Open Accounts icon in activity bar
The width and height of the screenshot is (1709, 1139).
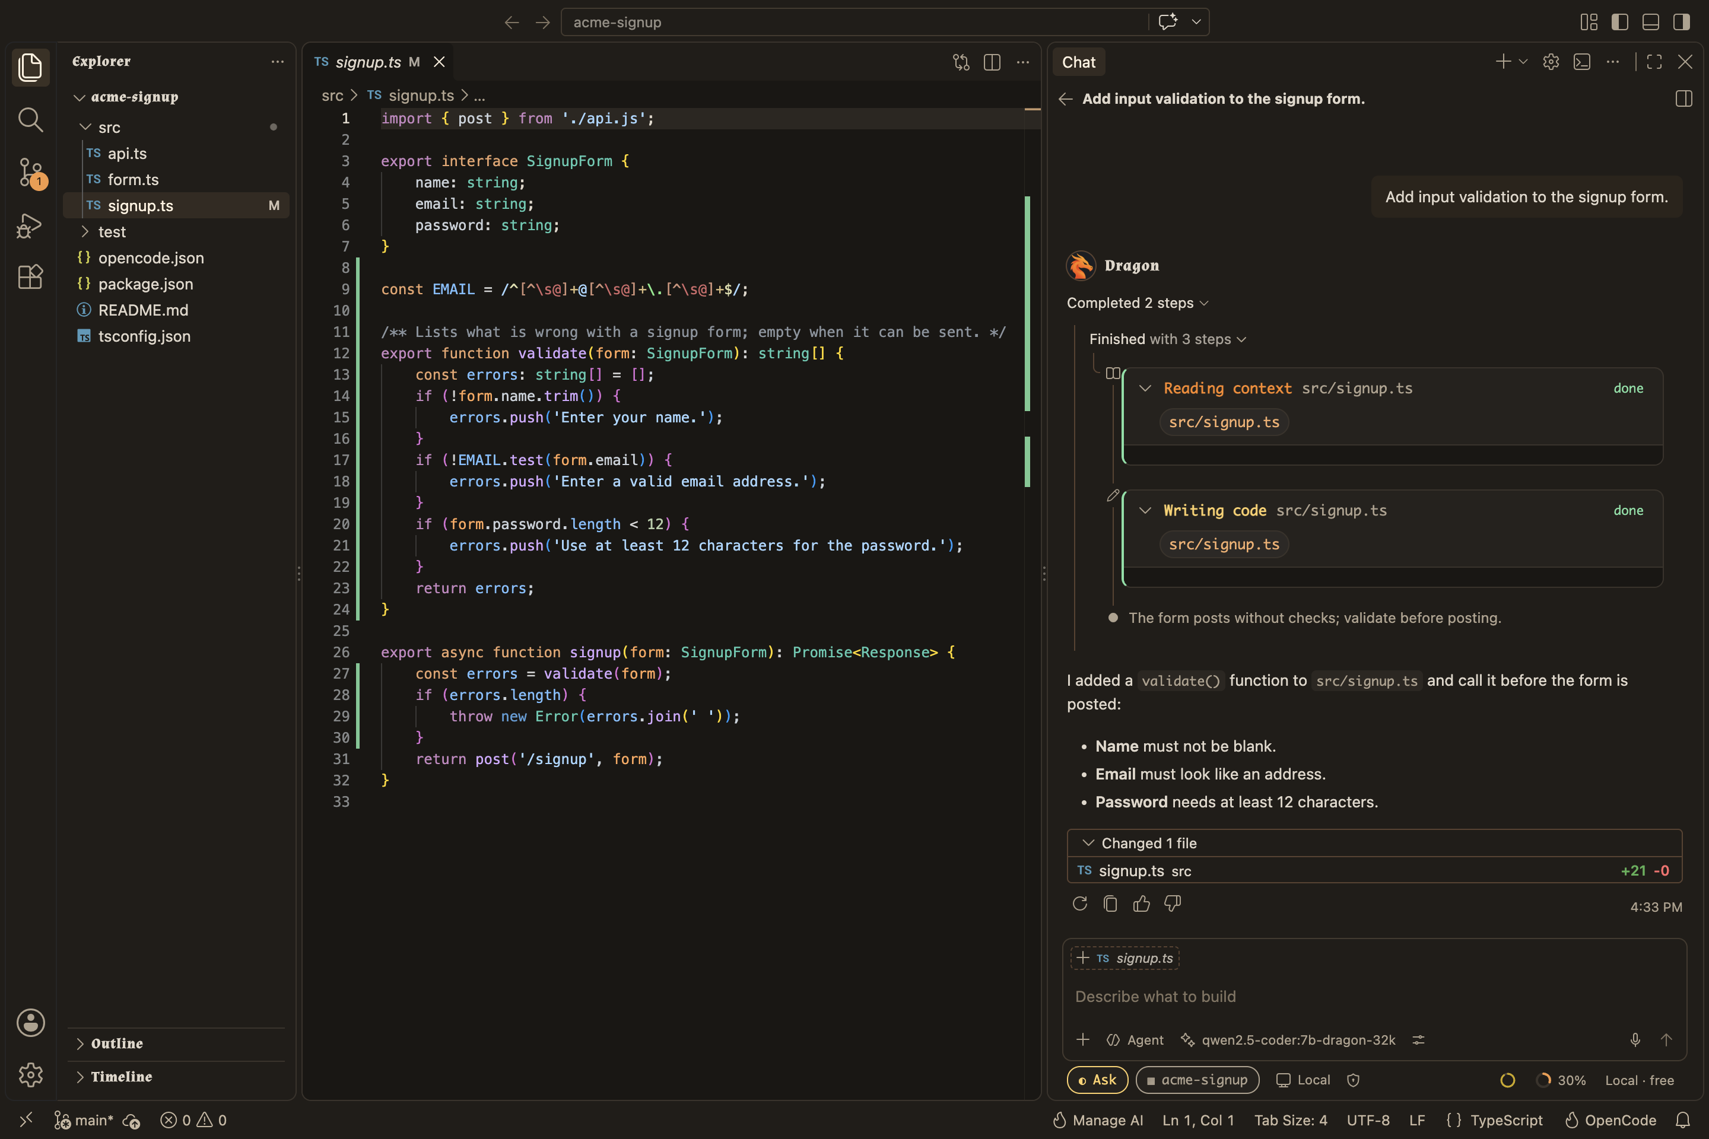30,1022
